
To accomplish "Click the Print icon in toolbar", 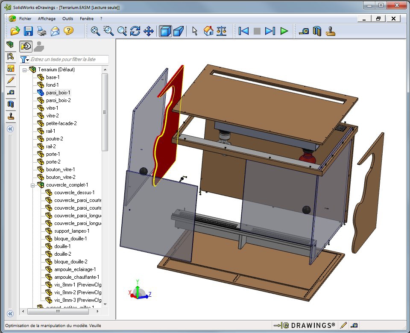I will tap(41, 31).
